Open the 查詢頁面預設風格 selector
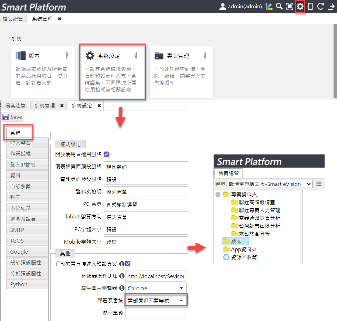The image size is (337, 321). coord(146,179)
